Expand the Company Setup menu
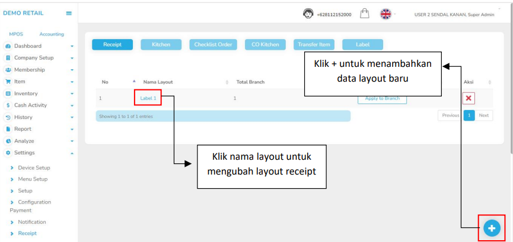Viewport: 513px width, 242px height. pos(34,58)
